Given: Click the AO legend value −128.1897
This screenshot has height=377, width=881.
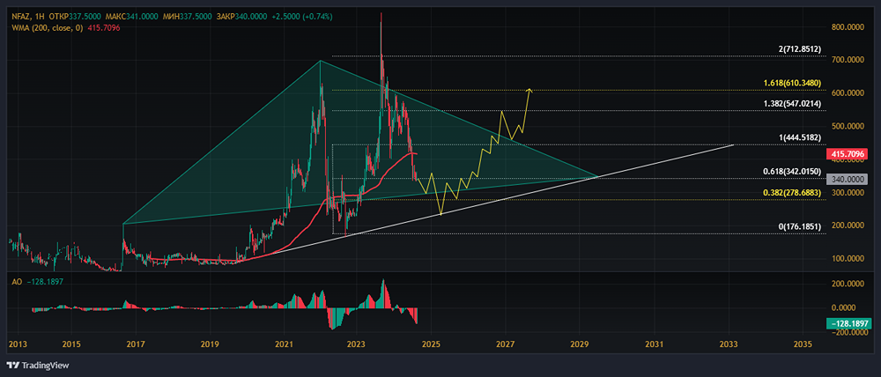Looking at the screenshot, I should pos(44,281).
